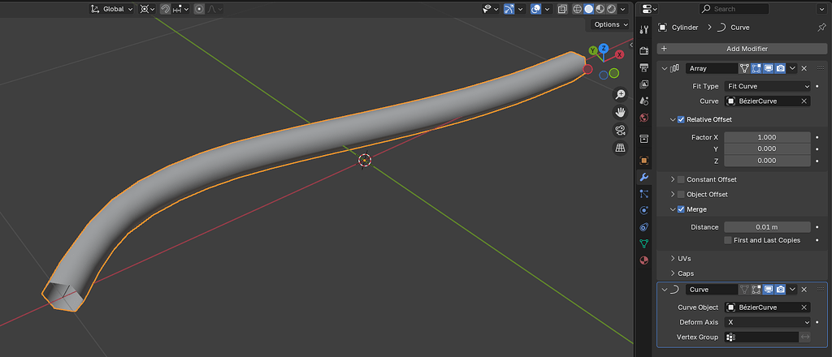832x357 pixels.
Task: Click the Merge Distance value field
Action: 767,227
